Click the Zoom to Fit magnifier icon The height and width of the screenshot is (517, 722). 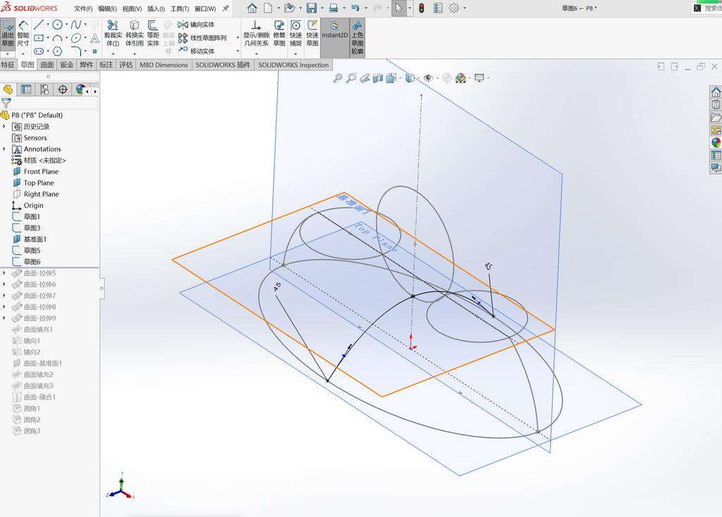pyautogui.click(x=338, y=78)
